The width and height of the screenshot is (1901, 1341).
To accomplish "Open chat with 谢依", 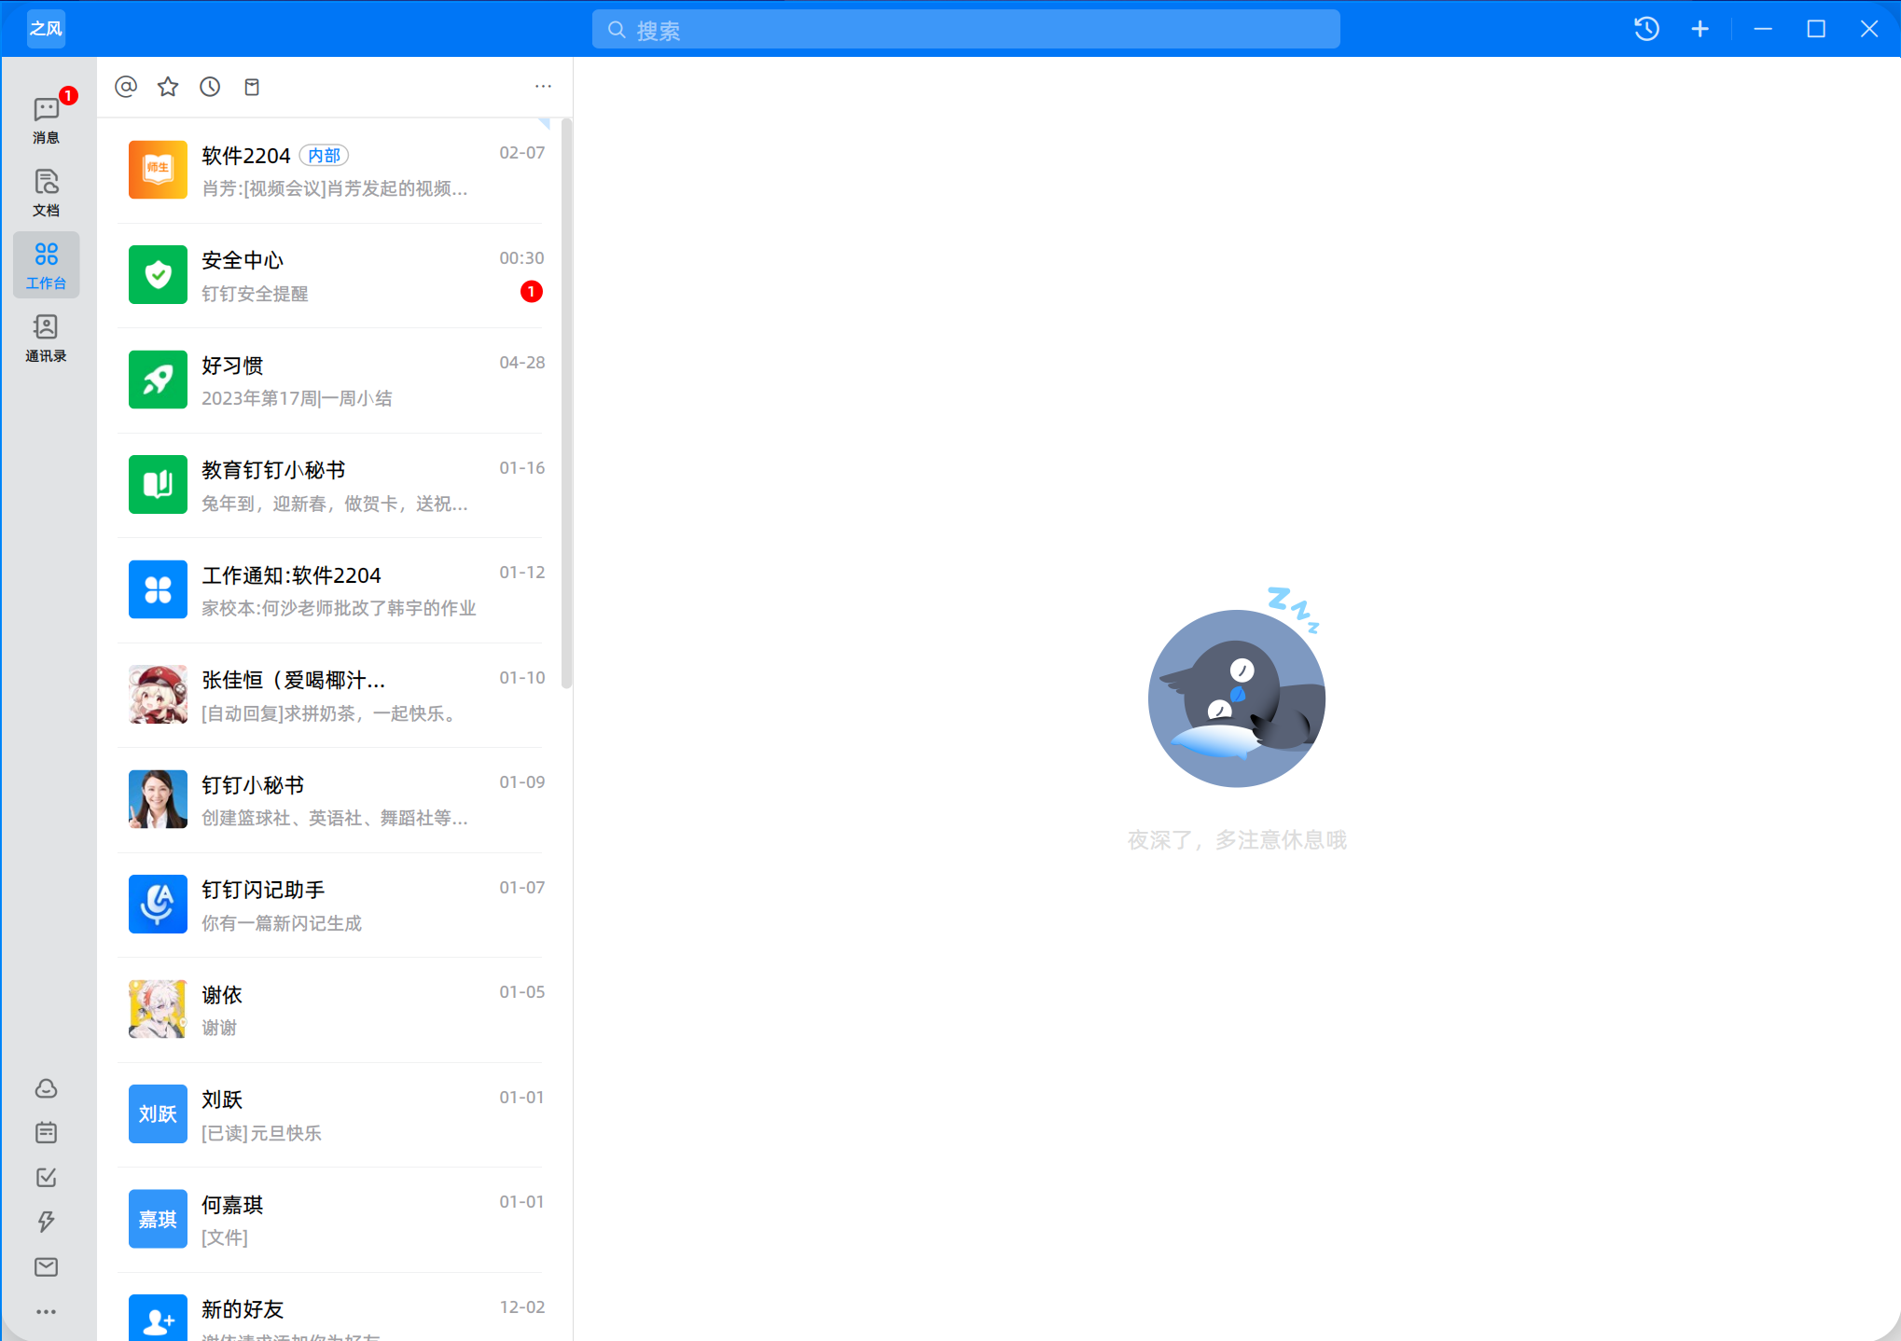I will pyautogui.click(x=331, y=1010).
